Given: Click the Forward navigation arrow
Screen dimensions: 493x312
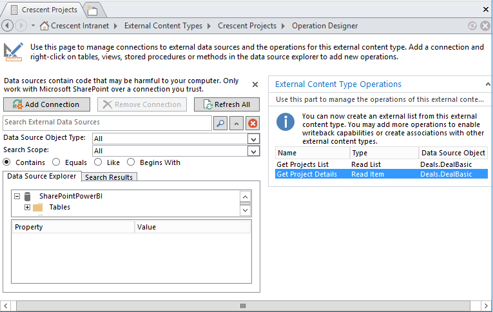Looking at the screenshot, I should [21, 26].
